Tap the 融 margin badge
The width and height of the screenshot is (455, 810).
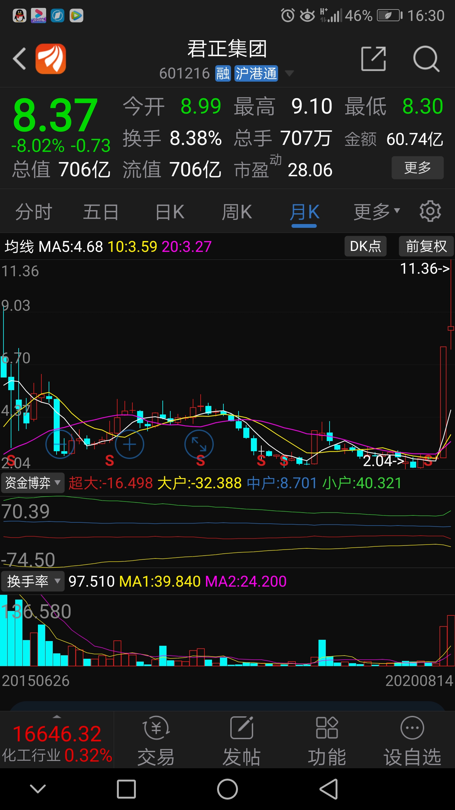(x=223, y=73)
